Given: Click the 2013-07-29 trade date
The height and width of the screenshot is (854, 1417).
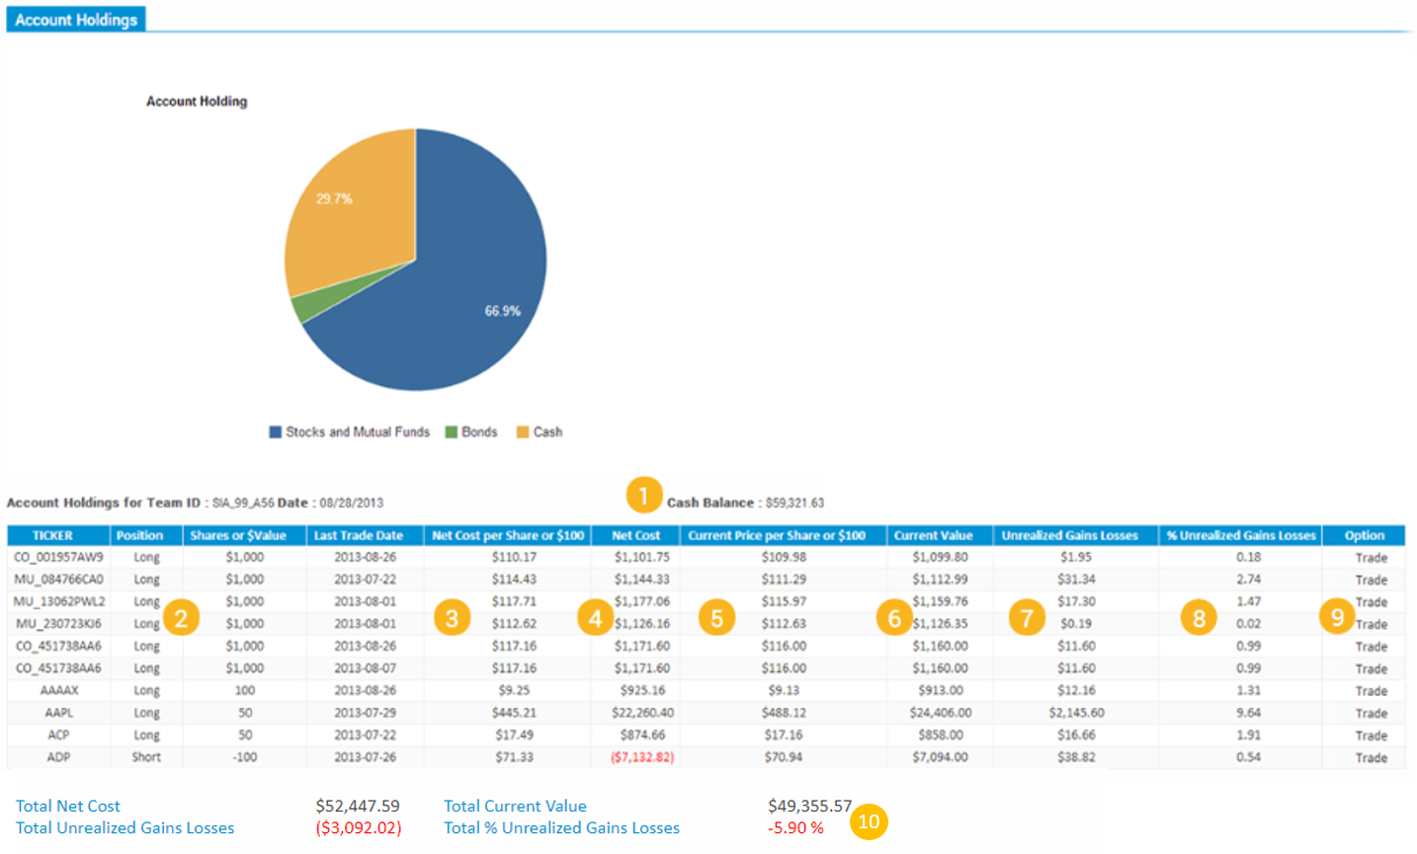Looking at the screenshot, I should (x=365, y=713).
